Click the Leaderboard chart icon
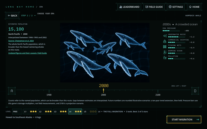This screenshot has height=129, width=207. 121,7
